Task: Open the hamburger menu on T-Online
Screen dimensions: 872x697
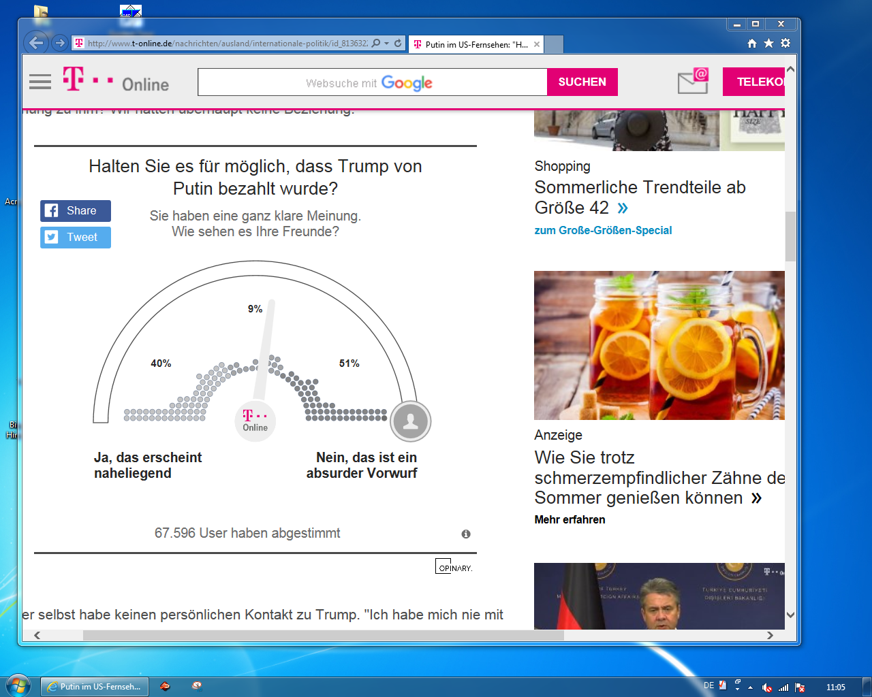Action: coord(40,82)
